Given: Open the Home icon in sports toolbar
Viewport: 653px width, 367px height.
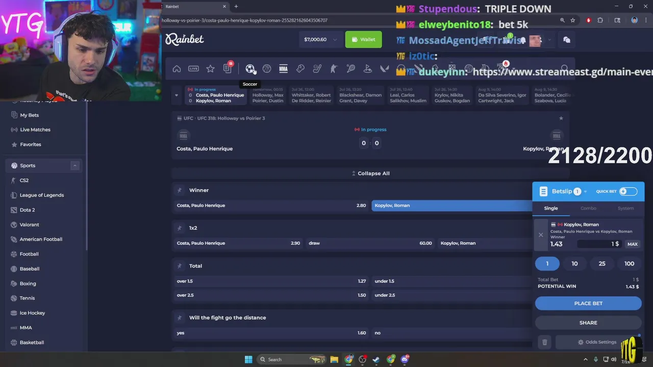Looking at the screenshot, I should click(177, 69).
